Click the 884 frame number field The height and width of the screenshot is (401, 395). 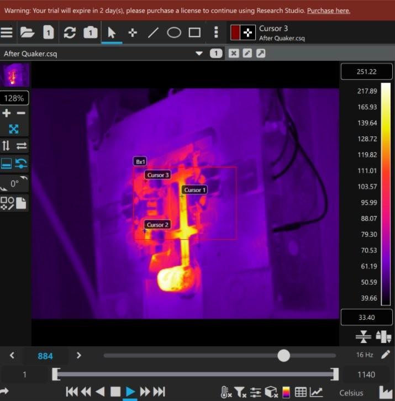click(45, 356)
